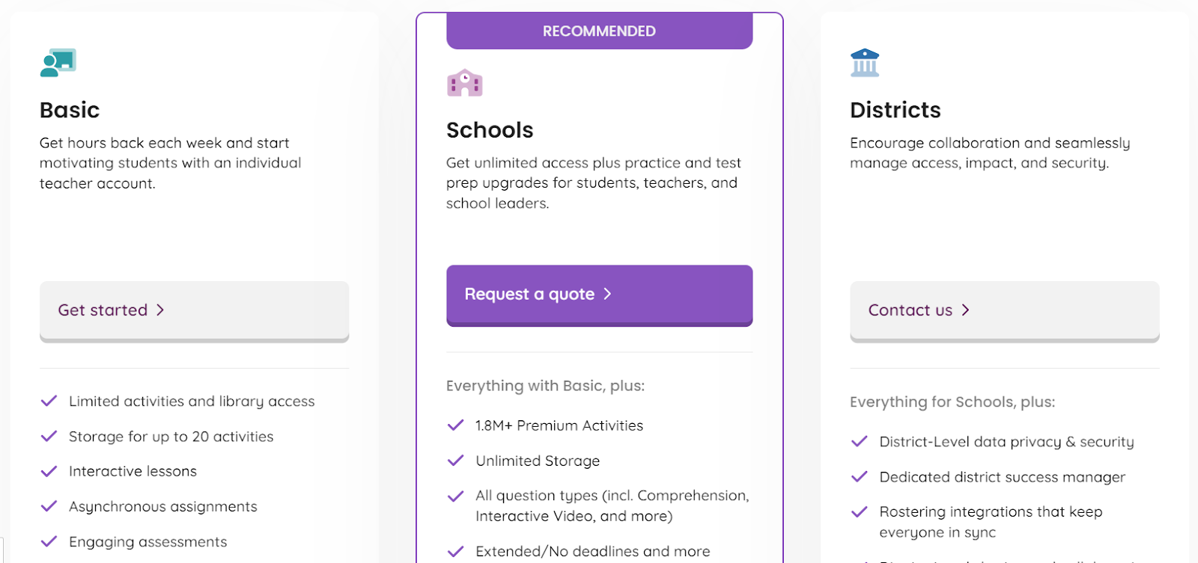The height and width of the screenshot is (563, 1198).
Task: Open the Request a quote button
Action: click(x=600, y=295)
